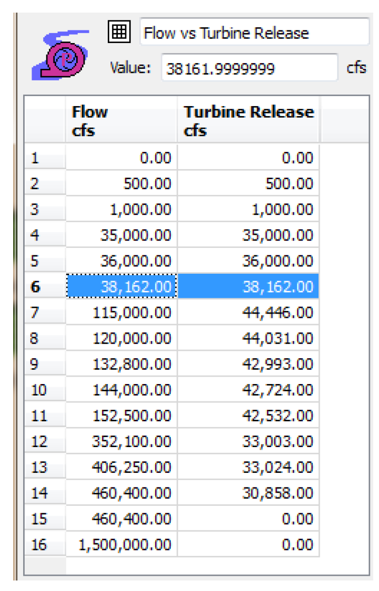
Task: Select row 1 header
Action: pos(45,158)
